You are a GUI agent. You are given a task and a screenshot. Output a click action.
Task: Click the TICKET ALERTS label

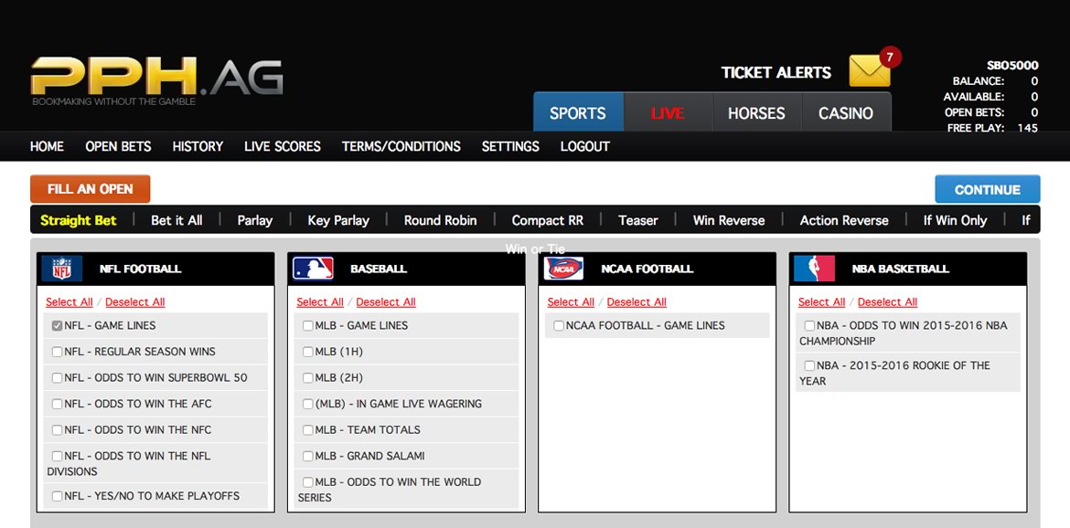coord(776,72)
